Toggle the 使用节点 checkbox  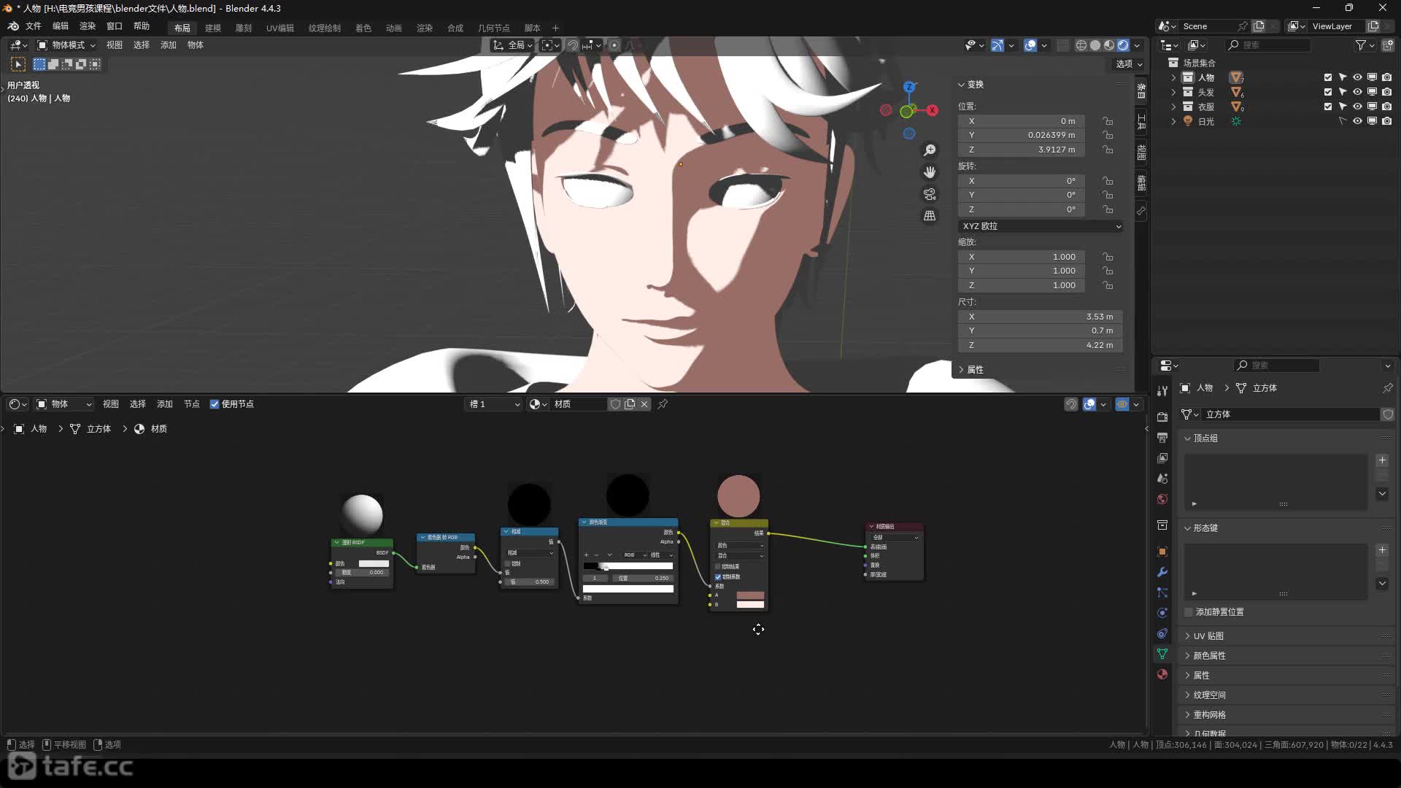click(215, 404)
